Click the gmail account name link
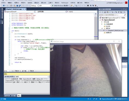This screenshot has height=101, width=129. 115,3
